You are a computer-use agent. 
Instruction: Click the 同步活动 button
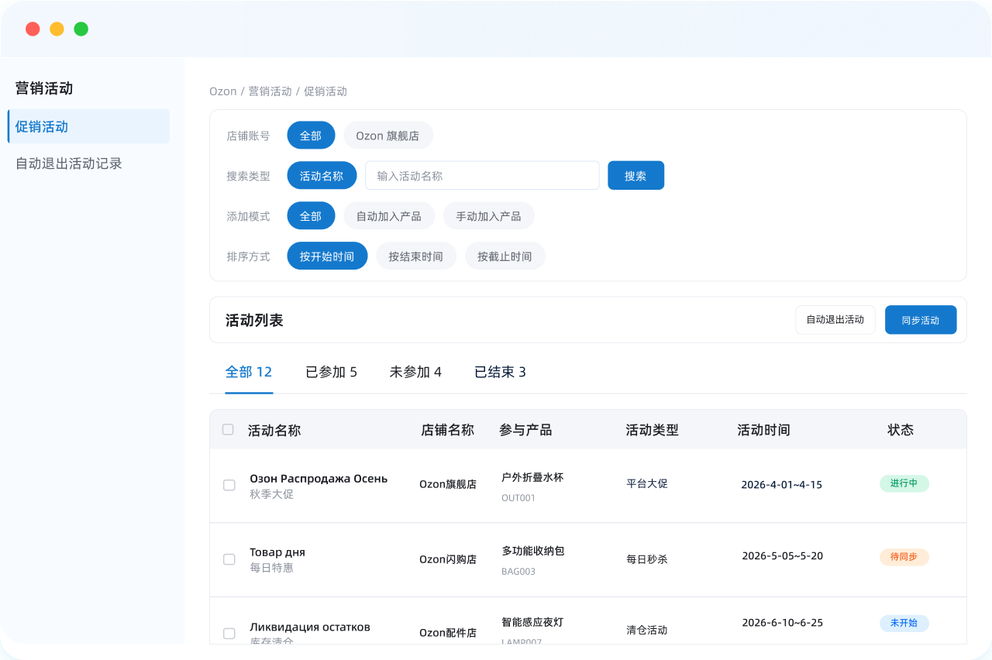pyautogui.click(x=921, y=320)
